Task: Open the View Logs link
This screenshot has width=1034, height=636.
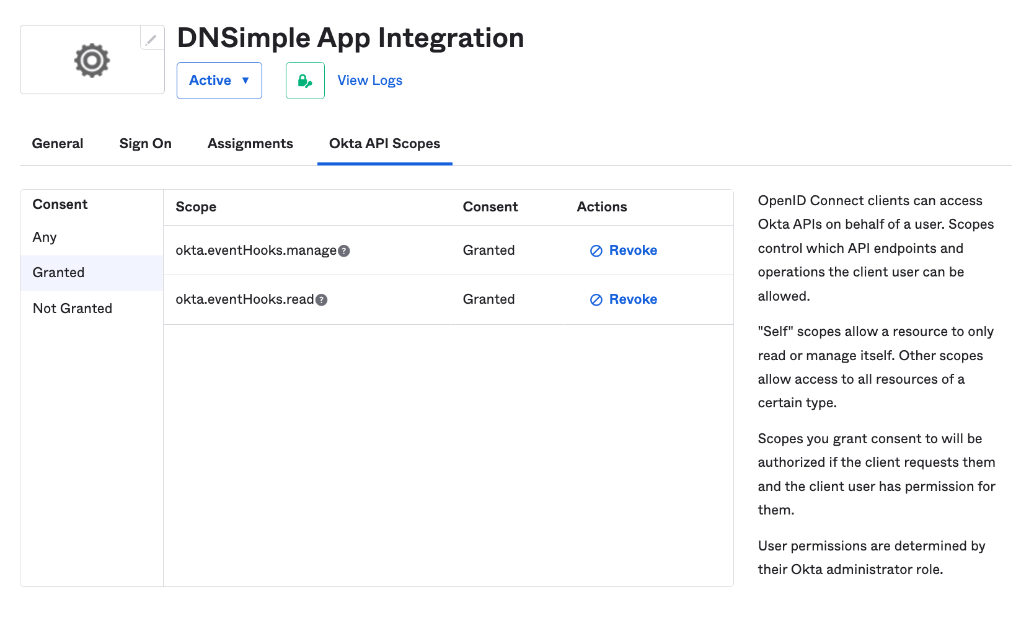Action: tap(370, 81)
